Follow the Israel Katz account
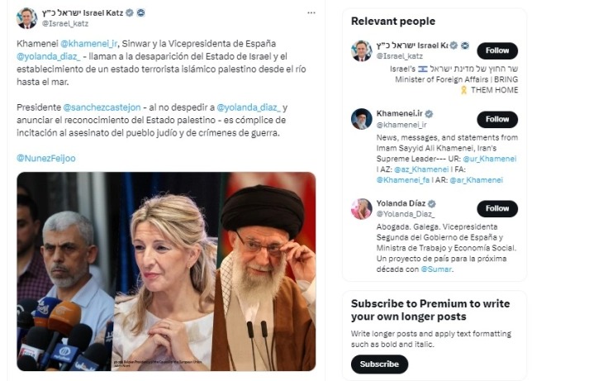The height and width of the screenshot is (381, 603). [x=497, y=50]
